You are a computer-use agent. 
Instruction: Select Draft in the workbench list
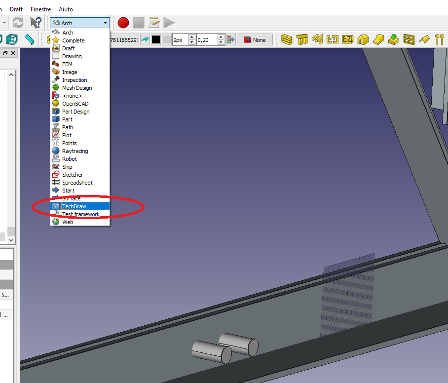tap(80, 48)
